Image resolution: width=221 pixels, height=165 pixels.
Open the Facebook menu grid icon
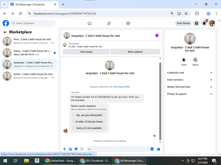pos(196,23)
